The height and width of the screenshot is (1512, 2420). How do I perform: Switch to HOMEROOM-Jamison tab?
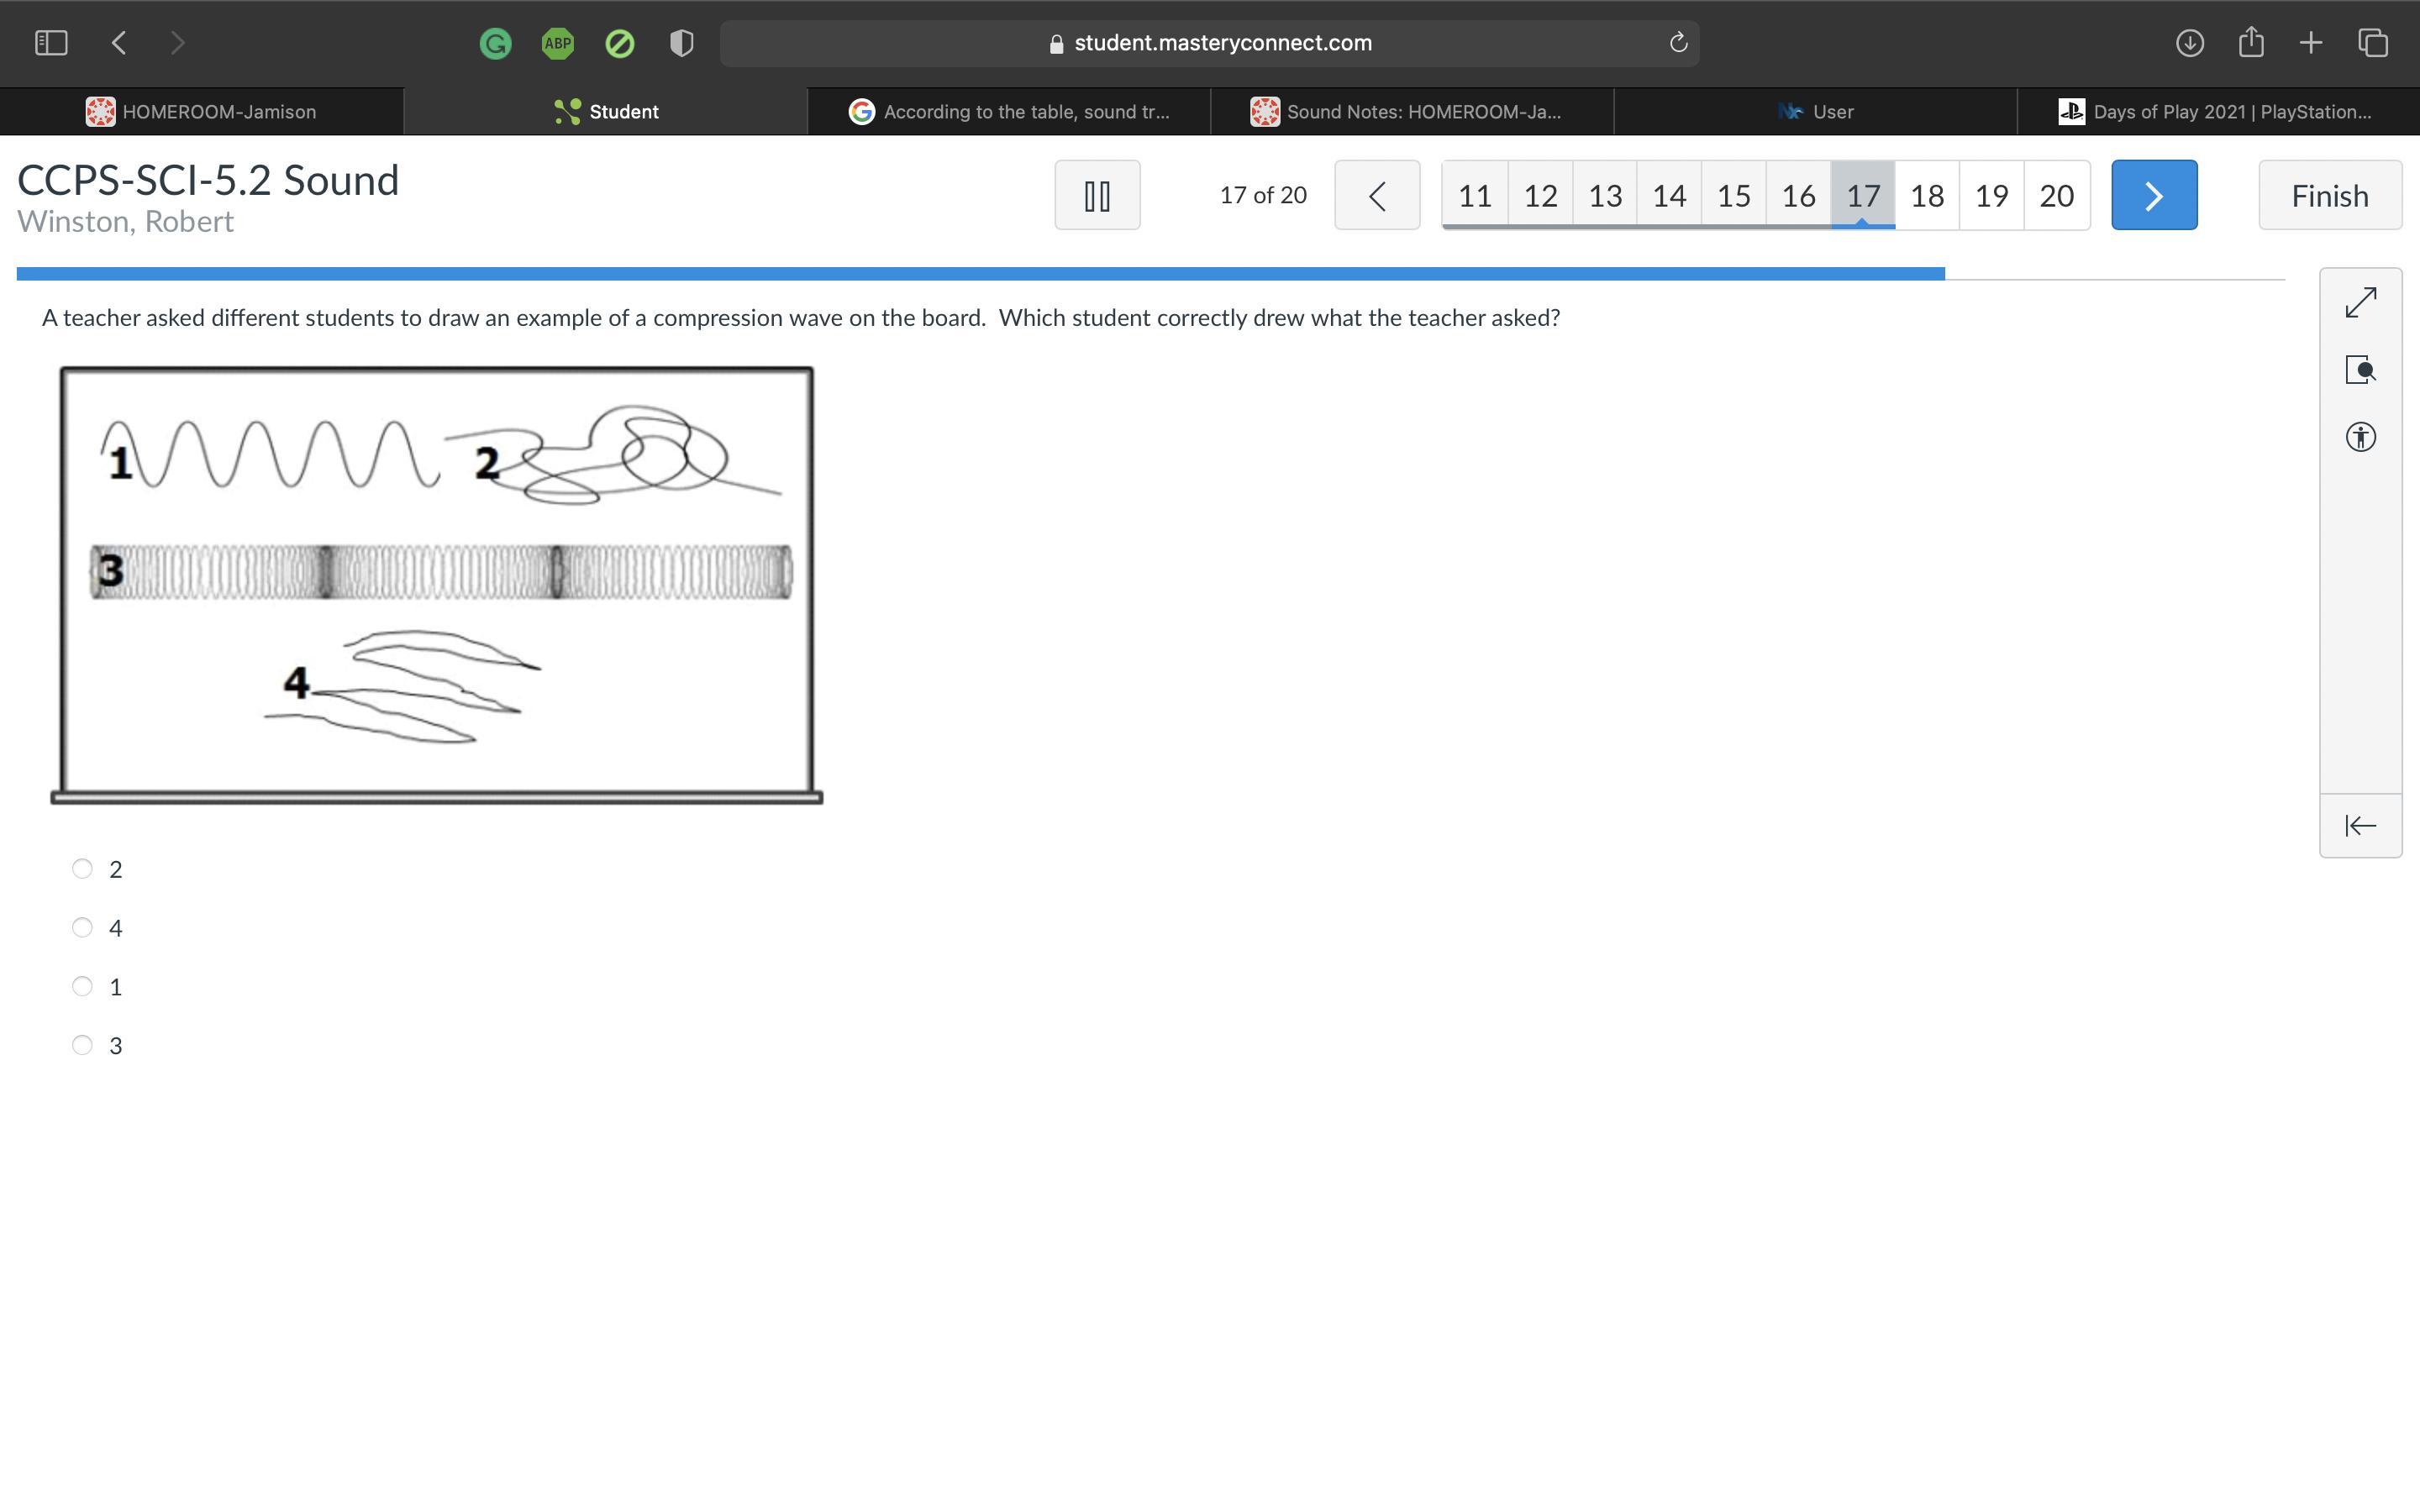(x=201, y=112)
